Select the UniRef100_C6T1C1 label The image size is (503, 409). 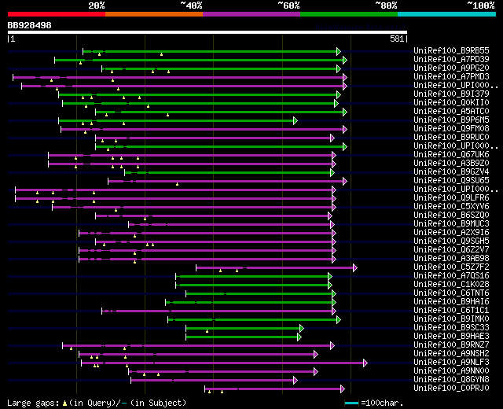tap(451, 311)
